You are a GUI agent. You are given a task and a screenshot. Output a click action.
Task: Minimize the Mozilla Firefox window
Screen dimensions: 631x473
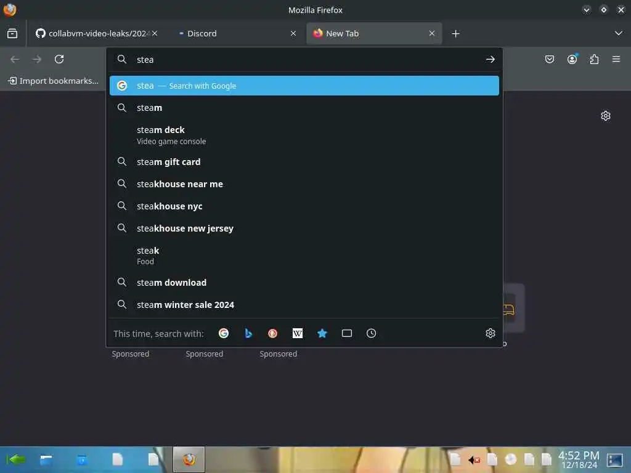pyautogui.click(x=587, y=10)
